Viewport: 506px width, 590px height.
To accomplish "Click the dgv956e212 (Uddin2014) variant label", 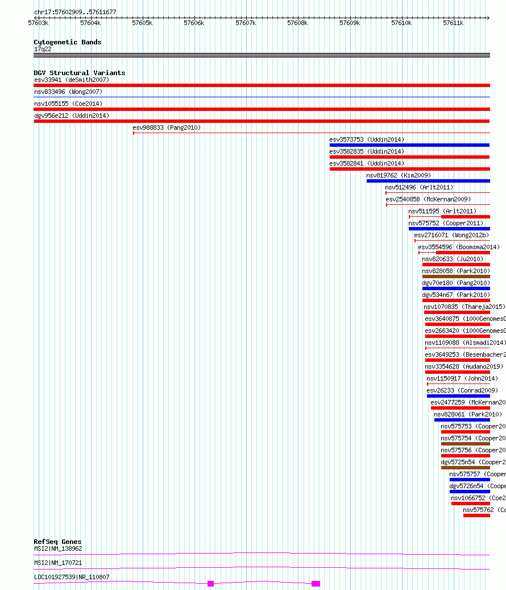I will 72,116.
